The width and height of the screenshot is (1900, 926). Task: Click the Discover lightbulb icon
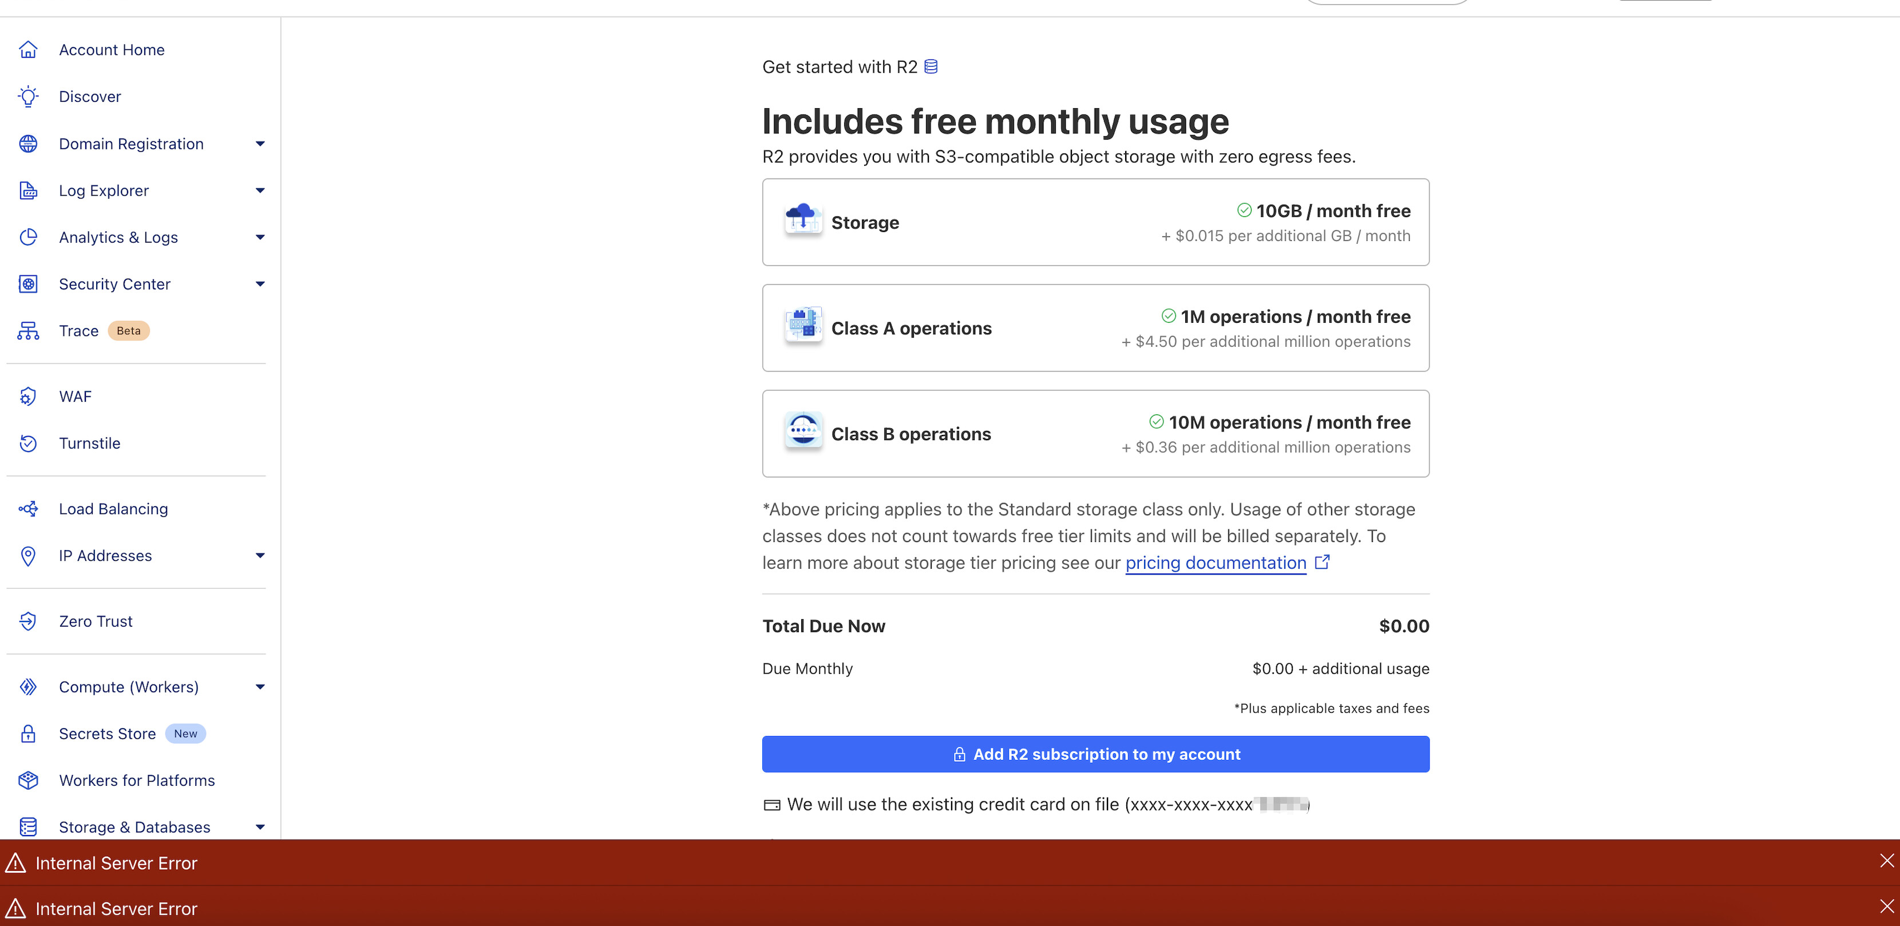(28, 97)
